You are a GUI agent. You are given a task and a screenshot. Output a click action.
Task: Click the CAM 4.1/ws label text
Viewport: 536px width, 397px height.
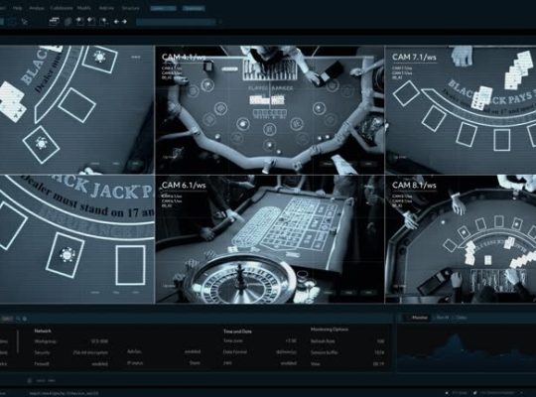(184, 57)
